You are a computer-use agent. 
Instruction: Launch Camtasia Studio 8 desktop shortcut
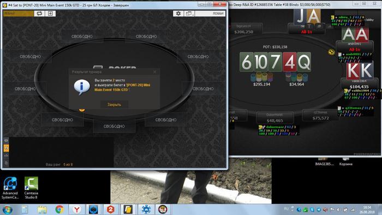[31, 188]
